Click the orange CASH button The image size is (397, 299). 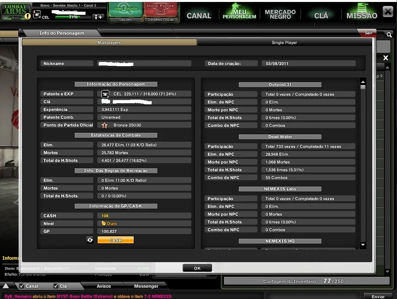point(115,240)
